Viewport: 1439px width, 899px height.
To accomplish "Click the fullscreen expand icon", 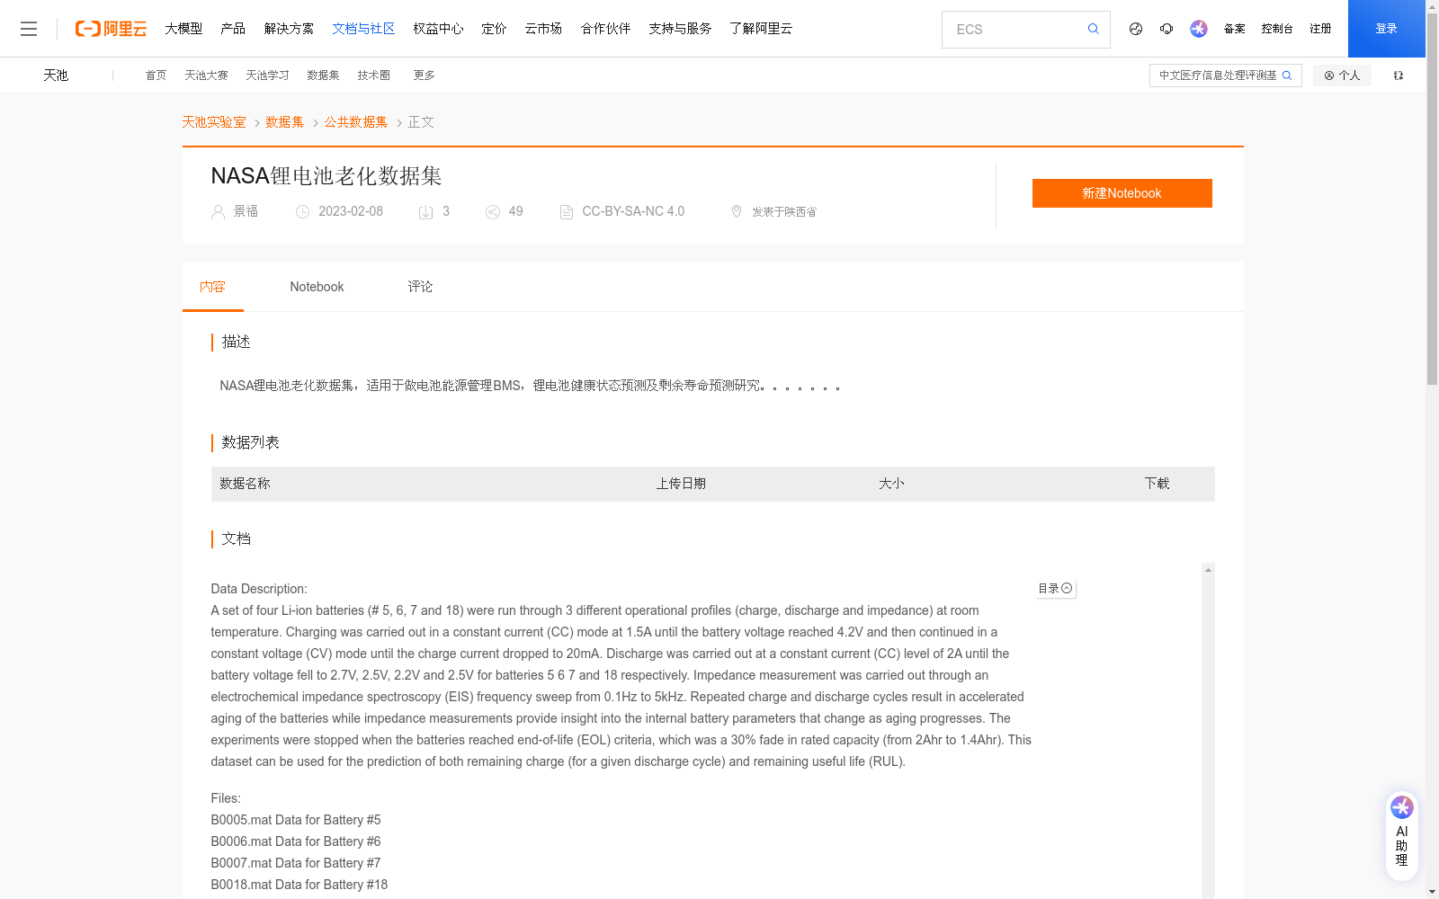I will point(1399,76).
